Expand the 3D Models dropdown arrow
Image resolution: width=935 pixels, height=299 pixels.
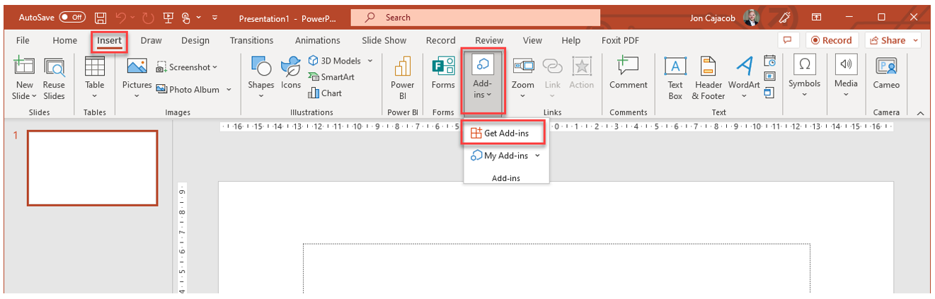(370, 61)
